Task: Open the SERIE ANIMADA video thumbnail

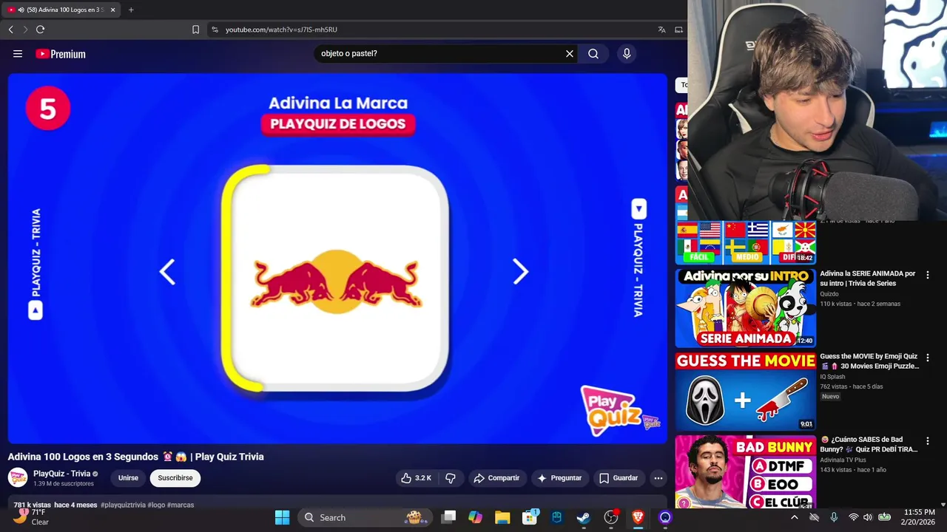Action: coord(745,308)
